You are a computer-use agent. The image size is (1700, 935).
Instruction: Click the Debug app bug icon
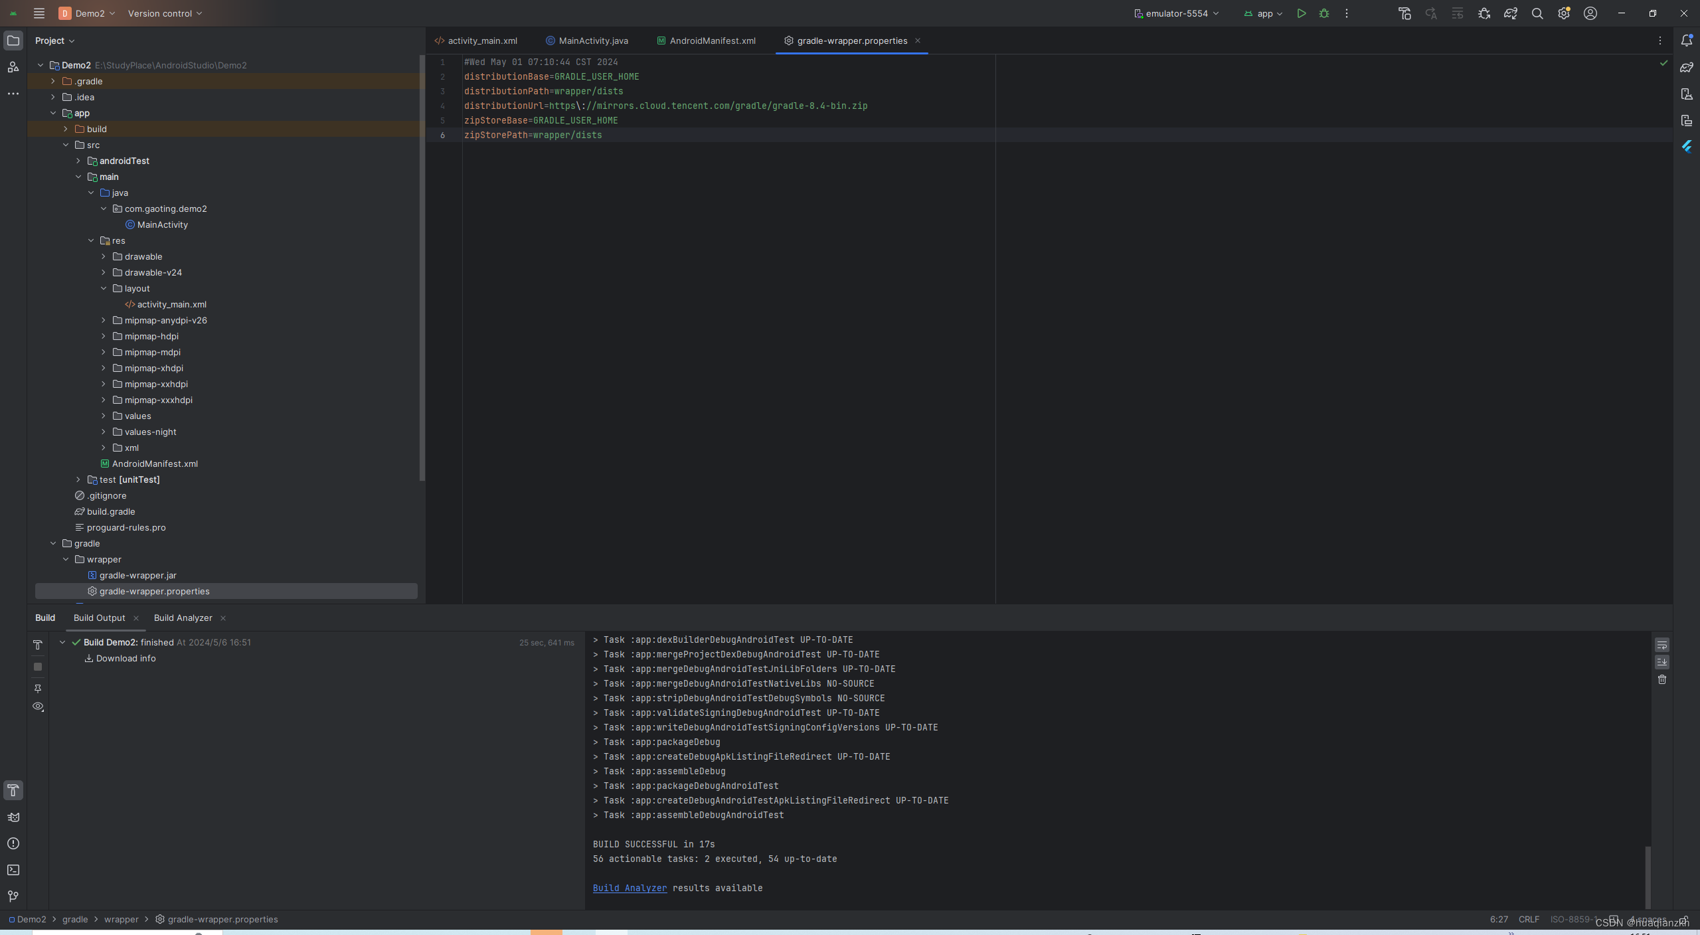1324,13
